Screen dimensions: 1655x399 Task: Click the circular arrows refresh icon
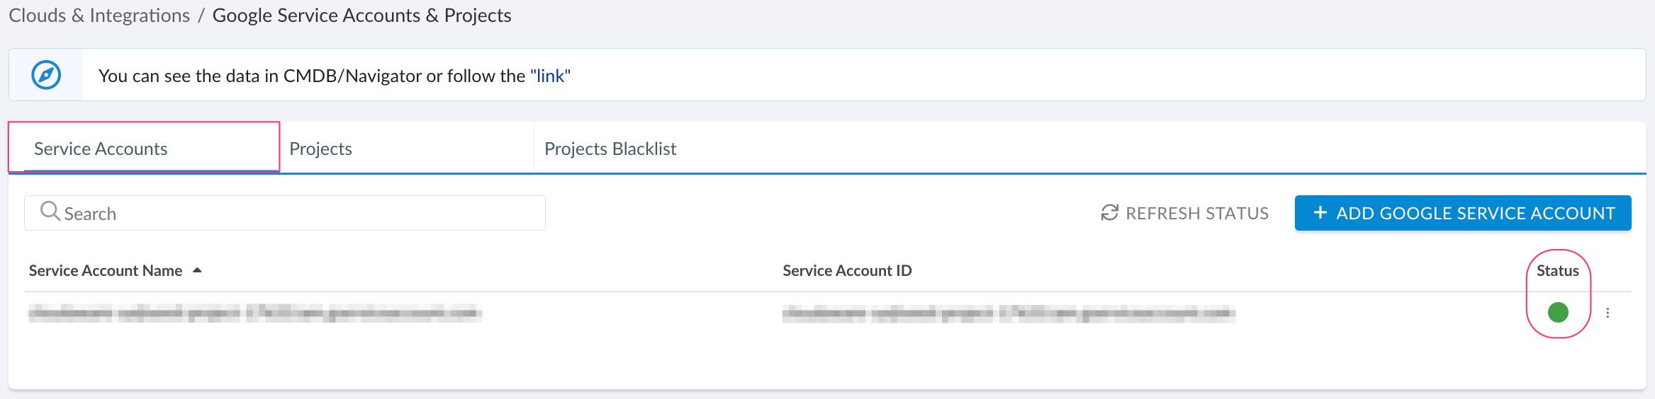click(x=1109, y=213)
